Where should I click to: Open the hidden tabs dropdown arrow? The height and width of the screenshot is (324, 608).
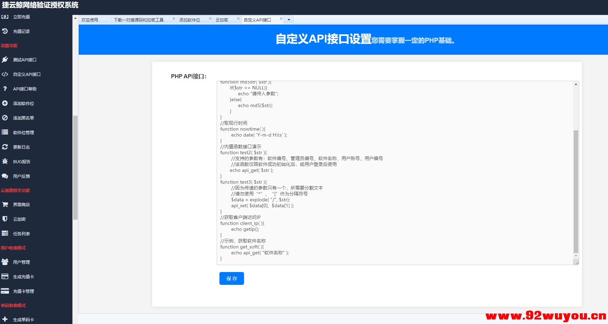click(x=288, y=20)
